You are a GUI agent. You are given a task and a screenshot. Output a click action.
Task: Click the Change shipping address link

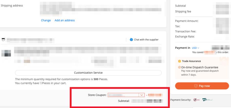pos(46,20)
